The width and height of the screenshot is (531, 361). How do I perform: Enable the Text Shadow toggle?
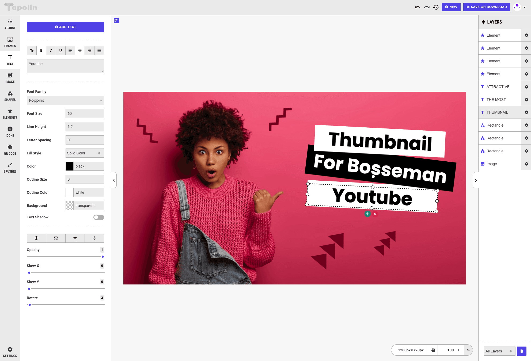(98, 217)
